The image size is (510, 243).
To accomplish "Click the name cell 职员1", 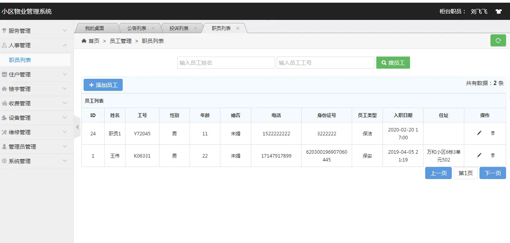I will [115, 133].
